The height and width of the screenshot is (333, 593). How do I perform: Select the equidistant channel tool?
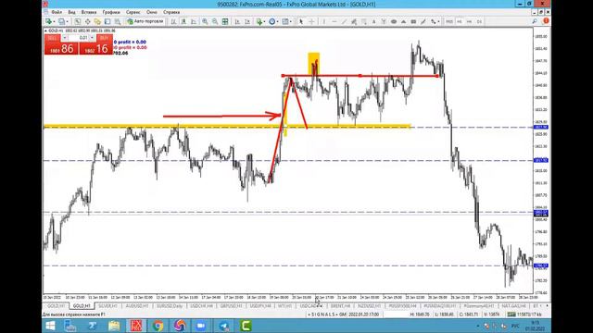pyautogui.click(x=354, y=21)
